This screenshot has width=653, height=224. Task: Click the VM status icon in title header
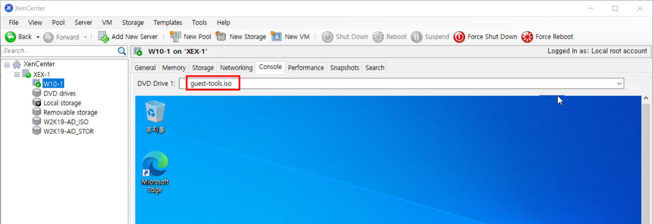pos(138,52)
